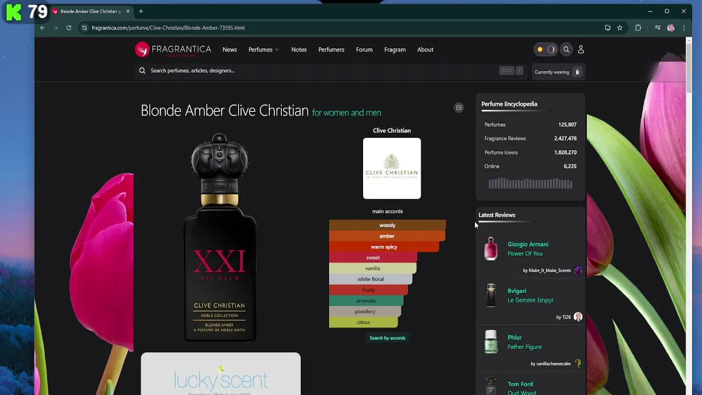Screen dimensions: 702x395
Task: Open a new browser tab
Action: pos(141,11)
